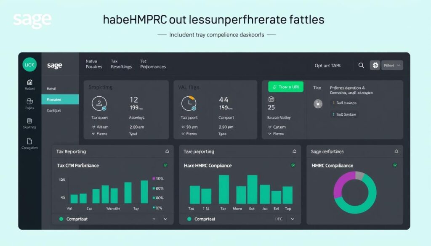Image resolution: width=431 pixels, height=246 pixels.
Task: Expand the Cotem row
Action: (x=277, y=127)
